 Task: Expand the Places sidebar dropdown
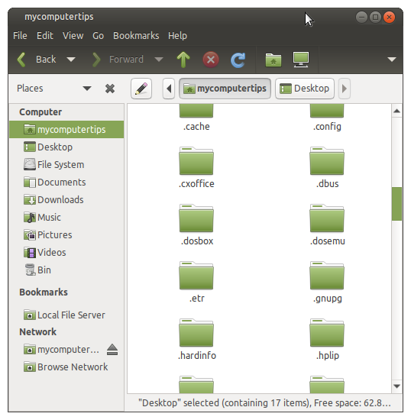click(x=87, y=89)
